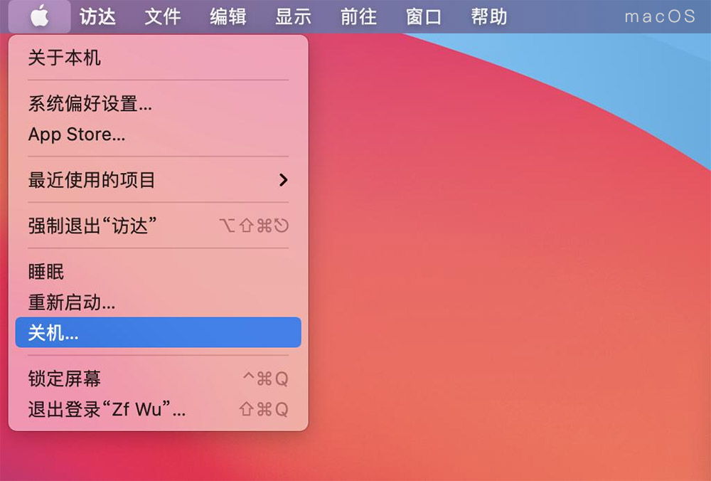Open 系统偏好设置…
Screen dimensions: 711x481
(x=159, y=104)
